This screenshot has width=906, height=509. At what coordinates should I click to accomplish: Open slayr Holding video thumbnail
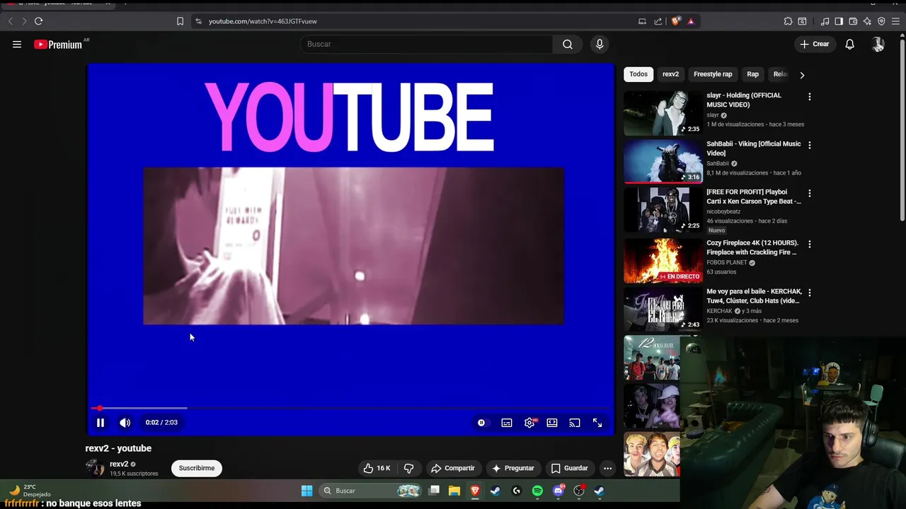point(663,113)
